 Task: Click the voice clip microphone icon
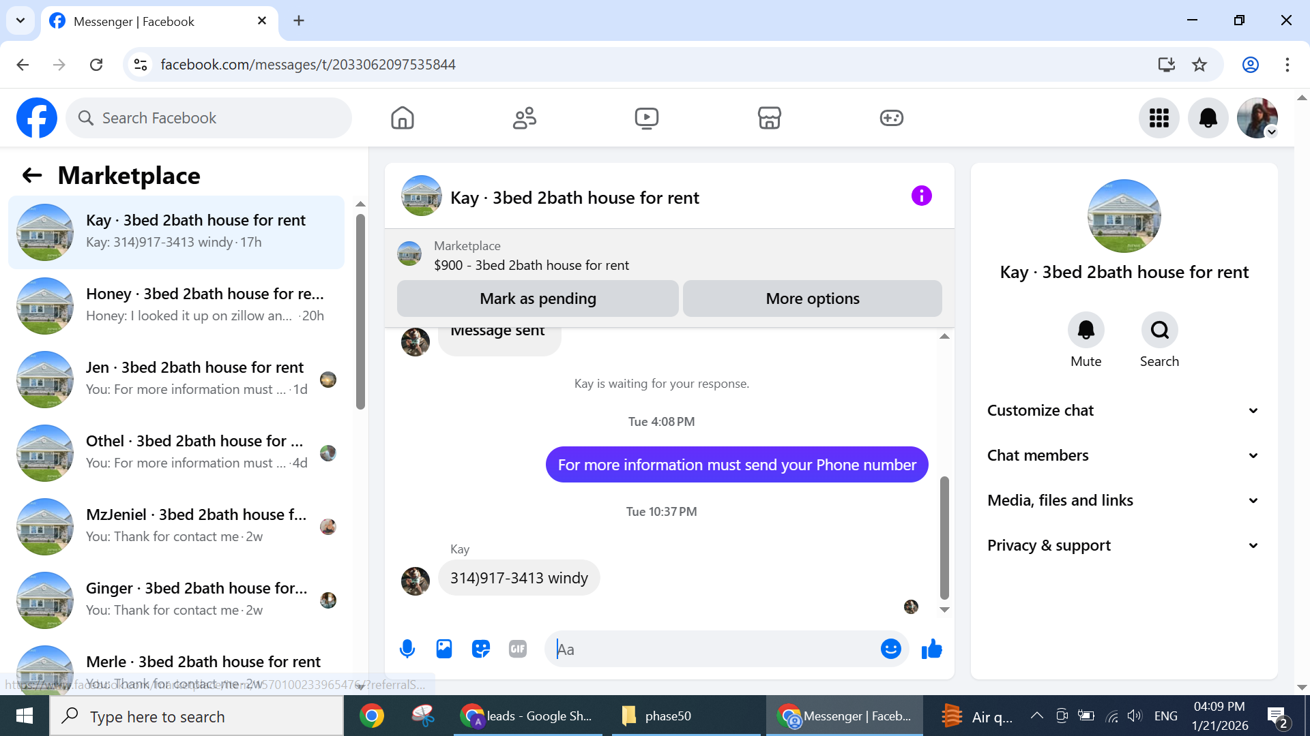[x=407, y=649]
